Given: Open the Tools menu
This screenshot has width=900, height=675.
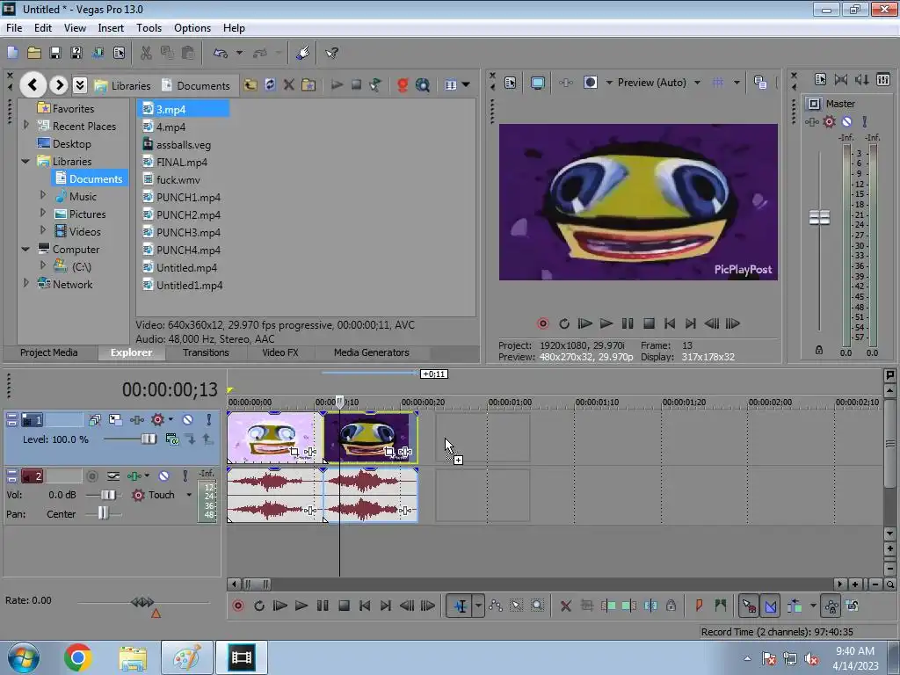Looking at the screenshot, I should click(x=149, y=27).
